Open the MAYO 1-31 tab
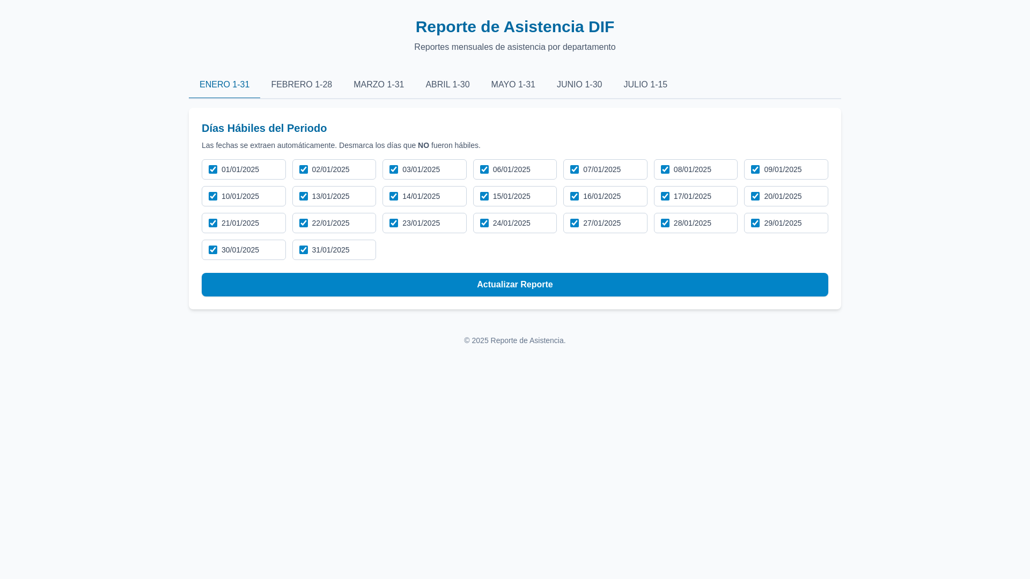 [513, 85]
